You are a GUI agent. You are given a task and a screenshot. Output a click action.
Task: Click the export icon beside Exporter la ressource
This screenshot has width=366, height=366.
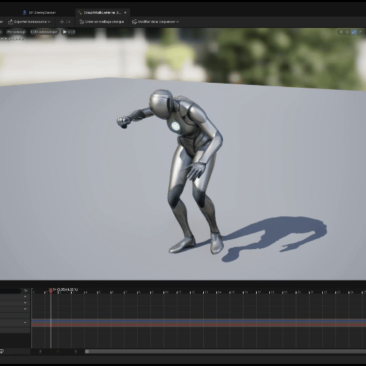(x=10, y=22)
